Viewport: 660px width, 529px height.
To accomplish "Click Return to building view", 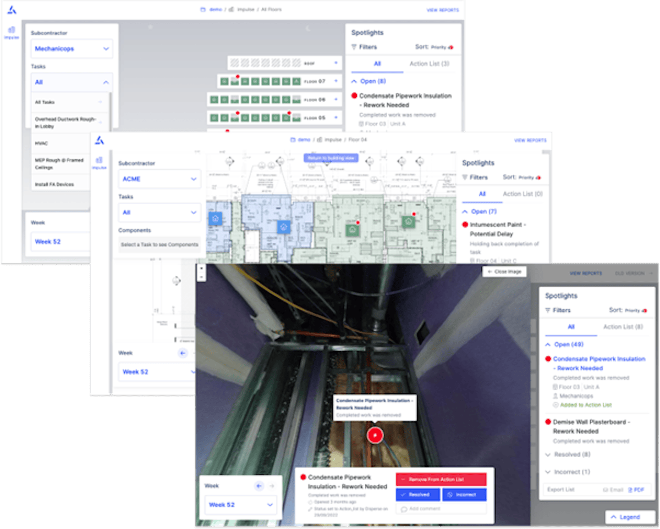I will (331, 158).
